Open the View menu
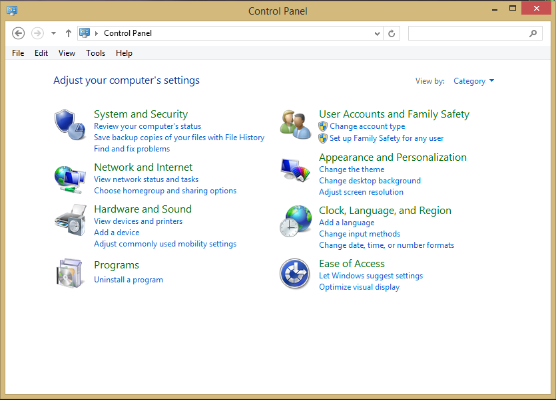This screenshot has width=556, height=400. click(67, 53)
